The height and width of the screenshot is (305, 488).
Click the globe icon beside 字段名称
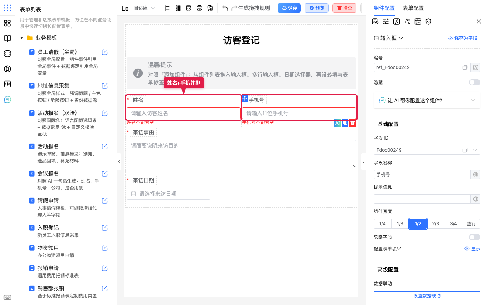click(476, 175)
